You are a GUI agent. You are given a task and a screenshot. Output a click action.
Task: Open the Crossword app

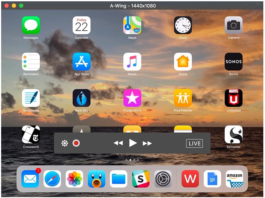coord(31,134)
